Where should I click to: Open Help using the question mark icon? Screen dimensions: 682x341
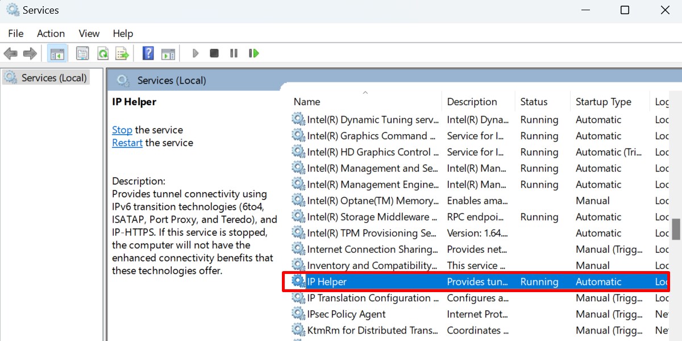(x=147, y=53)
